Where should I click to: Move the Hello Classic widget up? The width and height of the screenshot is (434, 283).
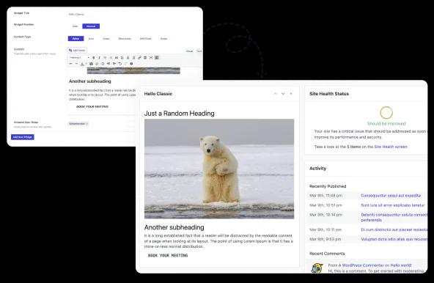tap(275, 94)
